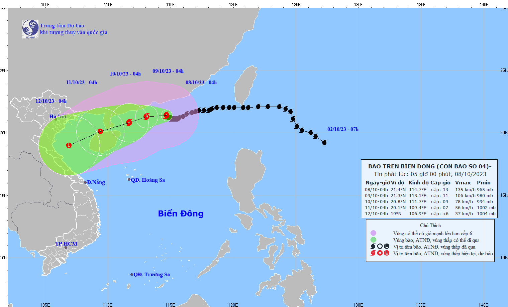
Task: Click the QĐ. Trường Sa dot marker
Action: point(132,275)
